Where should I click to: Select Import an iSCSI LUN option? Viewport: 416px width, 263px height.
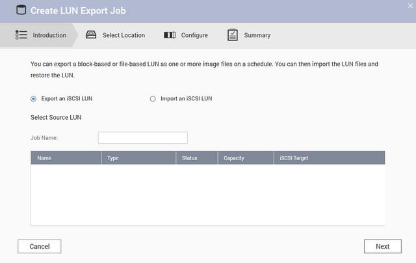(x=153, y=99)
